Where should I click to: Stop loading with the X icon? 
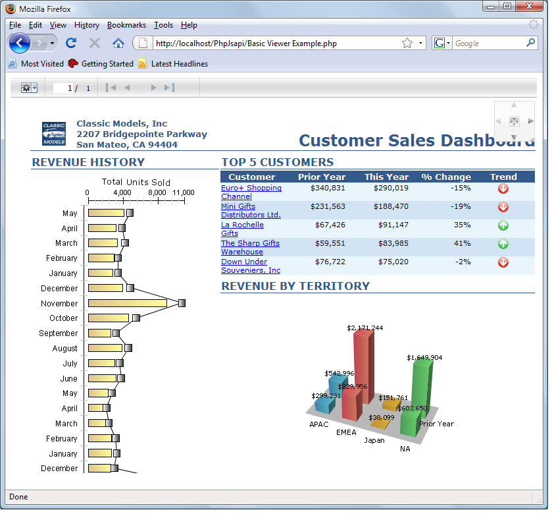[x=94, y=43]
